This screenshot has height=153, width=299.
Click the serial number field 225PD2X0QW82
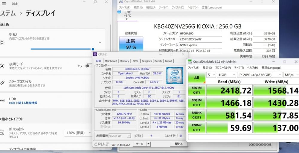(x=200, y=39)
